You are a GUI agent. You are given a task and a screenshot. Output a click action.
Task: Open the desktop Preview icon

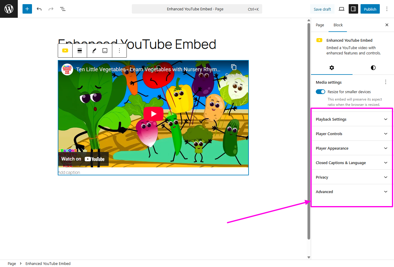tap(341, 9)
